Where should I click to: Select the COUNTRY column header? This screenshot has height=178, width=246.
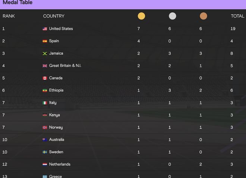[x=54, y=16]
